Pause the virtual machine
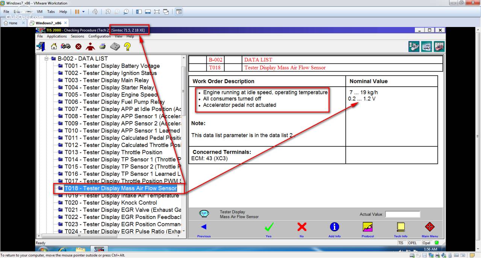Viewport: 481px width, 258px height. coord(77,12)
